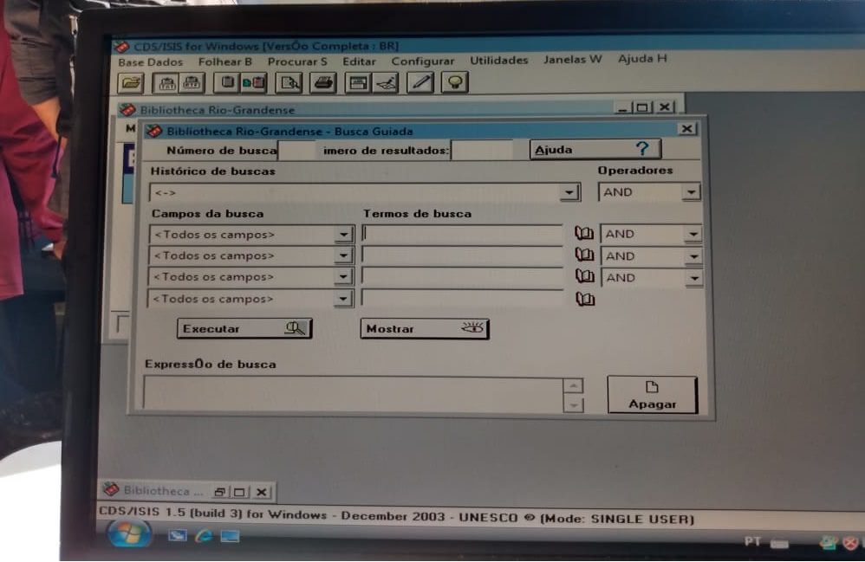Restore the minimized Bibliotheca window at bottom
Image resolution: width=865 pixels, height=562 pixels.
(219, 492)
